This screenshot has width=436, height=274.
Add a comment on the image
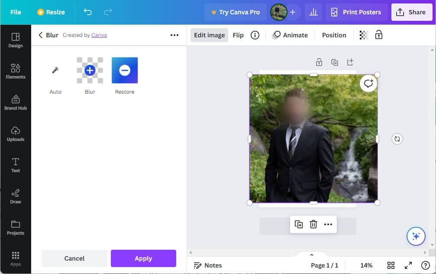coord(368,84)
